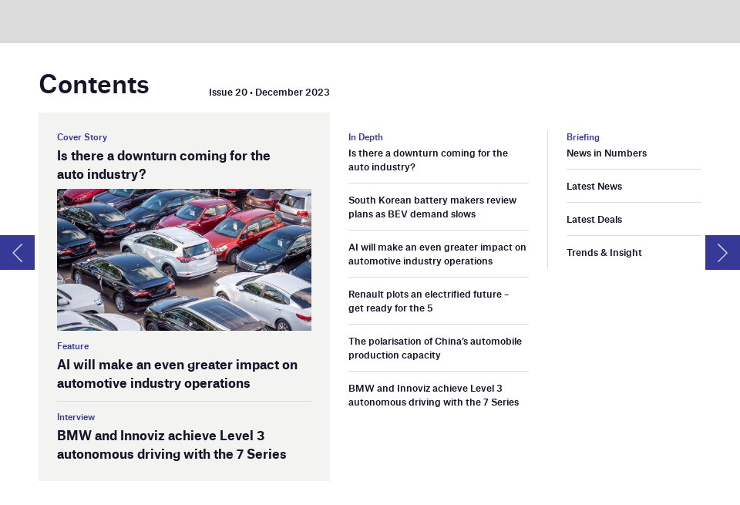Open 'South Korean battery makers review plans' article
The width and height of the screenshot is (740, 505).
point(432,207)
